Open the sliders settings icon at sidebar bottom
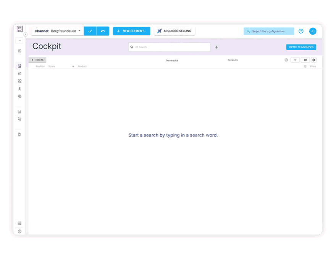This screenshot has width=336, height=261. tap(19, 223)
